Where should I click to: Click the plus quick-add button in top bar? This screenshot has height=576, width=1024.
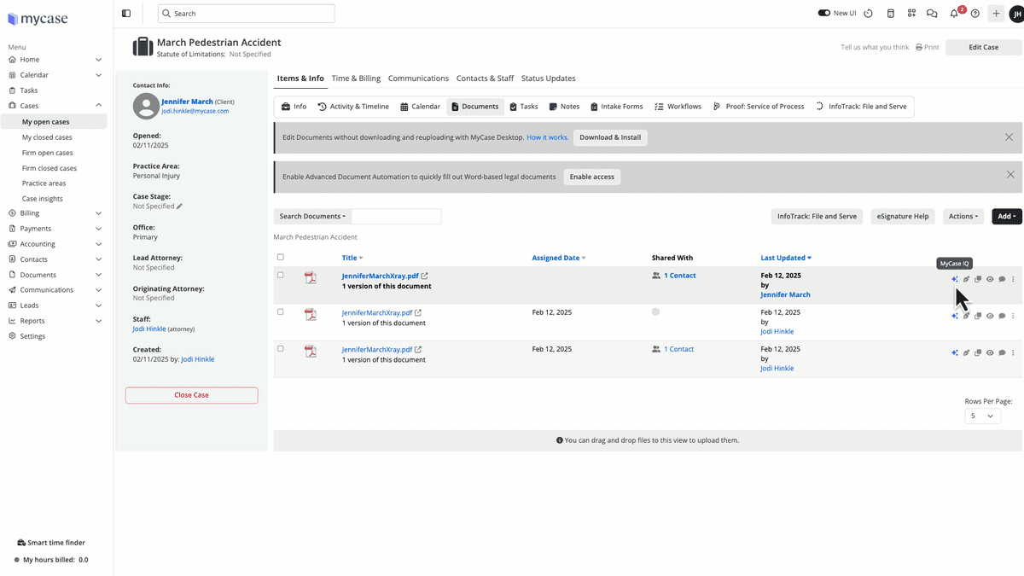(996, 14)
